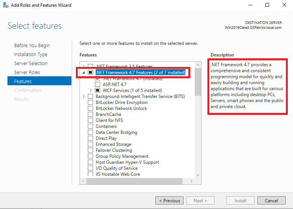Go to the Installation Type step

click(31, 55)
